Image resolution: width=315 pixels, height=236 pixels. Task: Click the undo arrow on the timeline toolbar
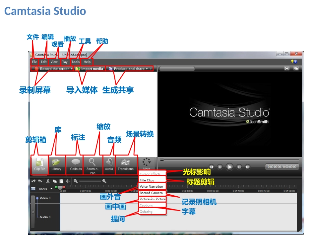tap(33, 181)
